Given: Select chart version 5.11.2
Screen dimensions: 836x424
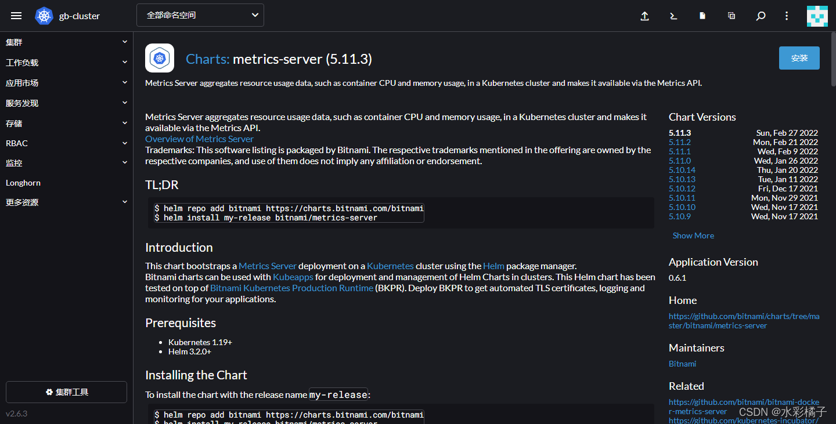Looking at the screenshot, I should click(x=680, y=142).
